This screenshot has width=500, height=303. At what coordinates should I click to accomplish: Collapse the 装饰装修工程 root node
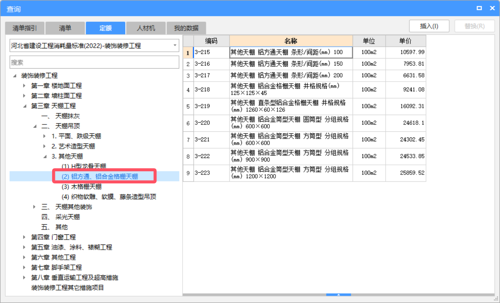tap(15, 76)
